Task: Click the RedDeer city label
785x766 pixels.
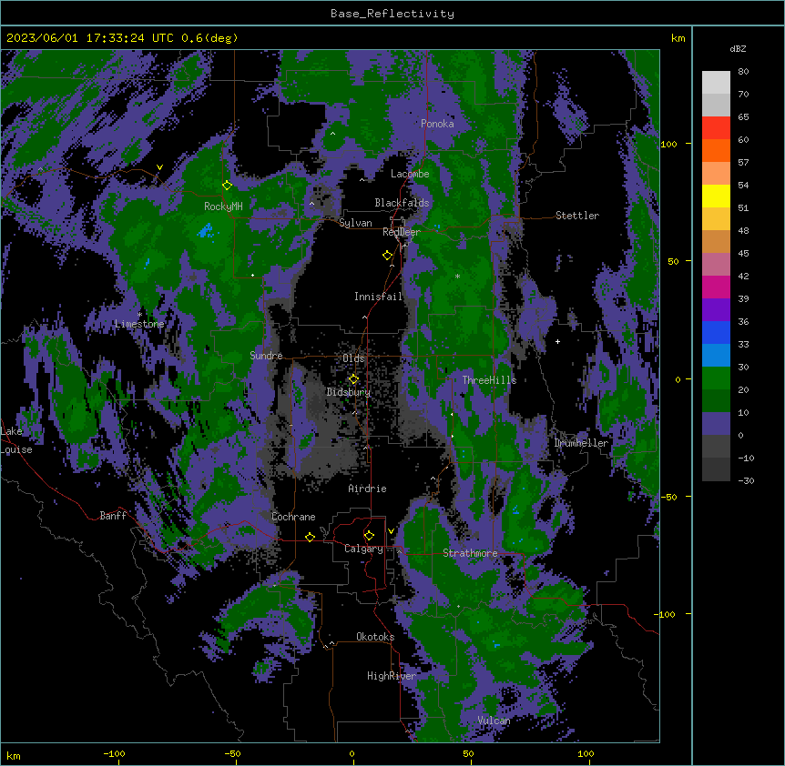Action: click(402, 232)
